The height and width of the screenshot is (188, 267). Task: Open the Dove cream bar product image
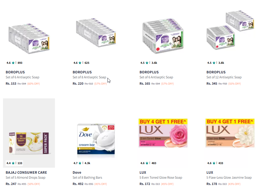pos(96,139)
